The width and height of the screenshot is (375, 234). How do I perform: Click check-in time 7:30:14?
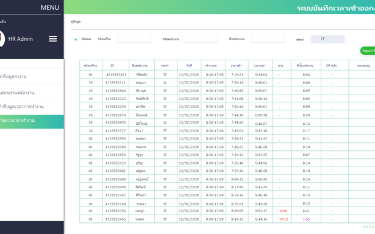click(237, 82)
